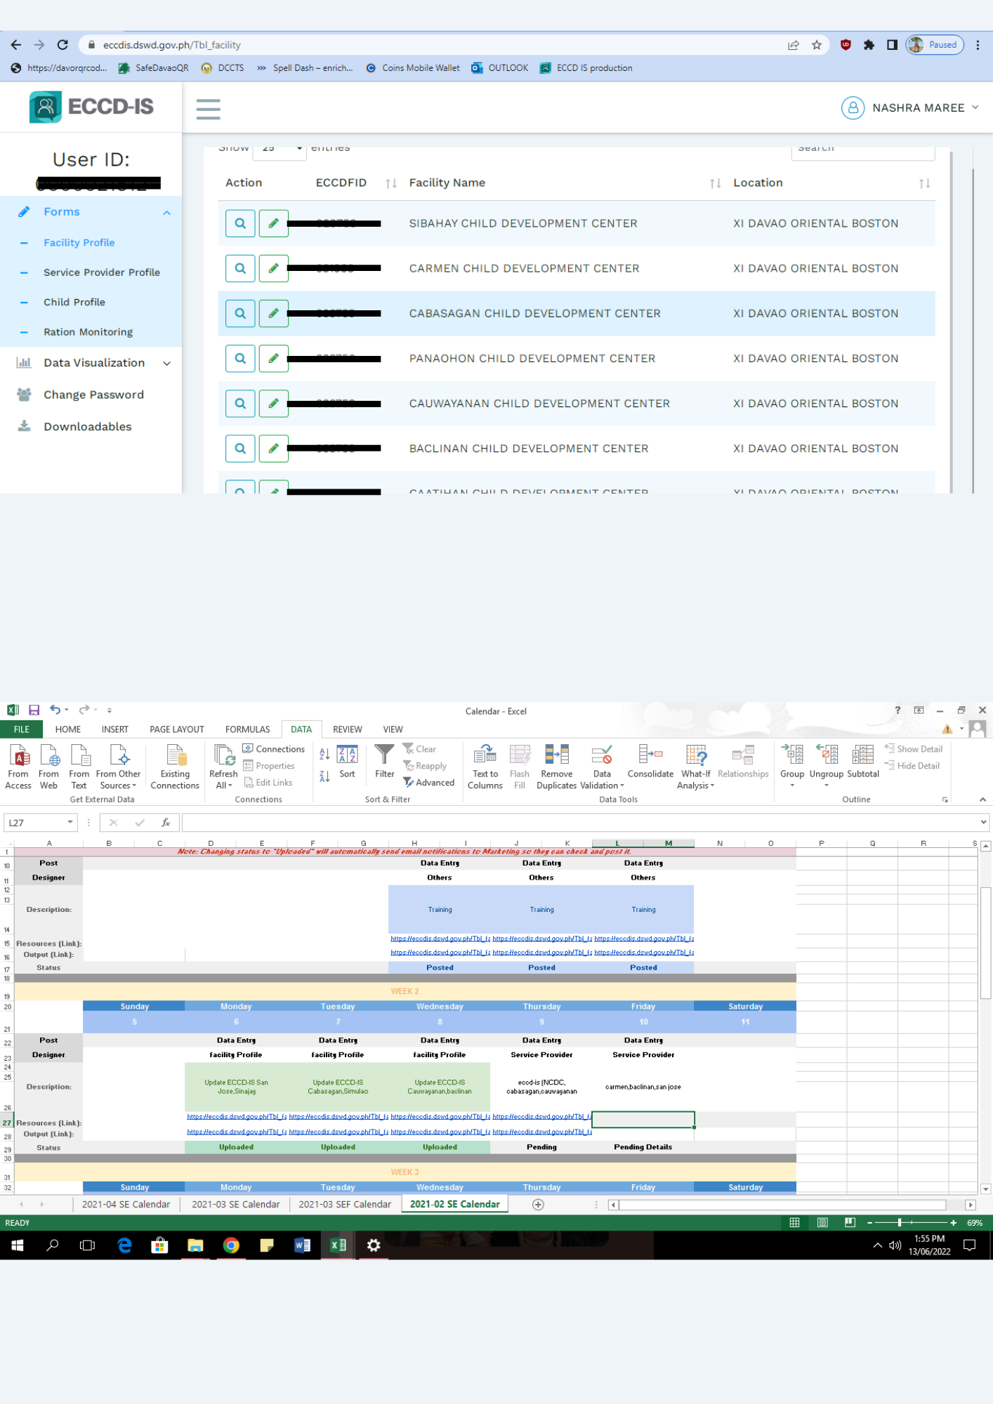Image resolution: width=993 pixels, height=1404 pixels.
Task: Open Excel Name Box dropdown
Action: 70,823
